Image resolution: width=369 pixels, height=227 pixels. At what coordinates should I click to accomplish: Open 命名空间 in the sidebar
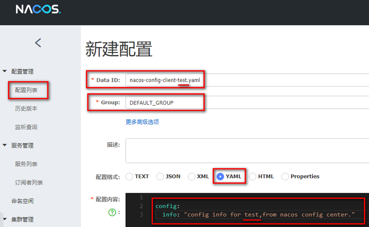coord(23,201)
